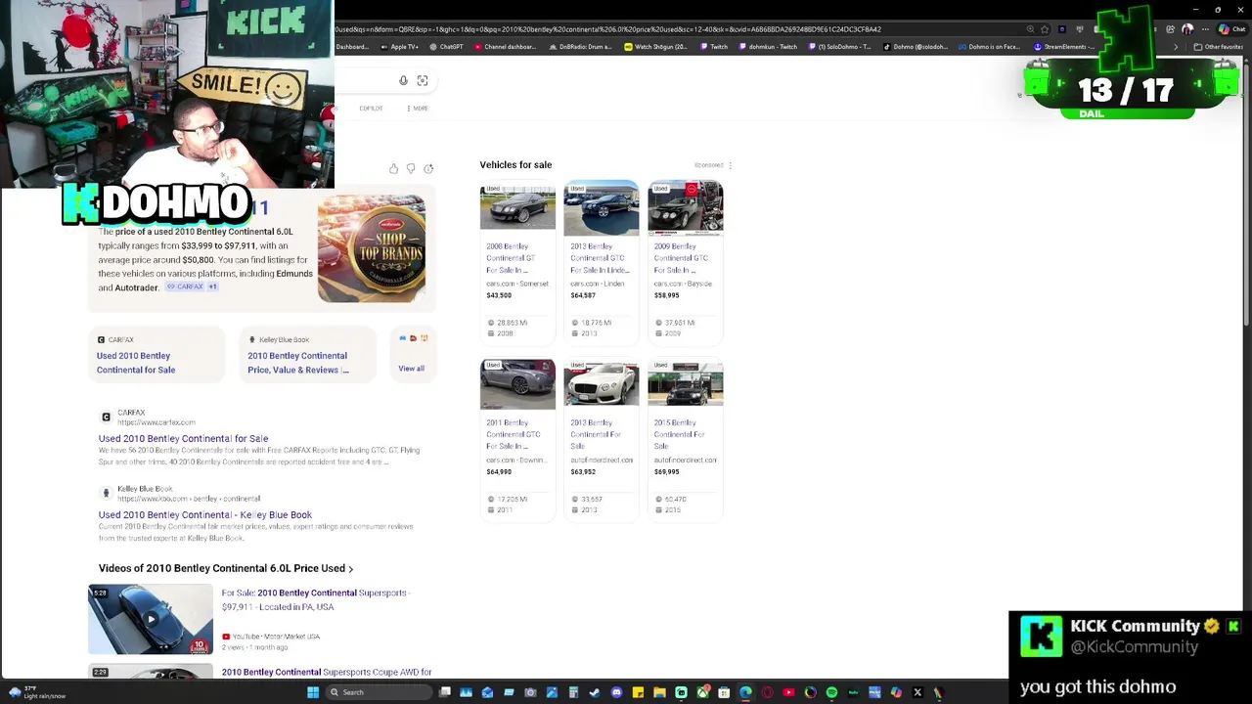Open the 2009 Bentley Continental GTC $58,995 listing
Viewport: 1252px width, 704px height.
coord(685,262)
